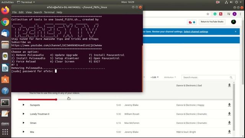
Task: Click the R&B & Soul | Bright genre
Action: coord(186,132)
